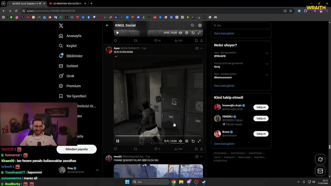331x186 pixels.
Task: View stats of post with 226 views
Action: point(178,149)
